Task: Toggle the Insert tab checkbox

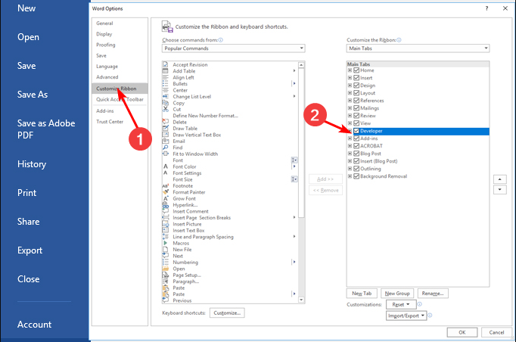Action: pos(356,78)
